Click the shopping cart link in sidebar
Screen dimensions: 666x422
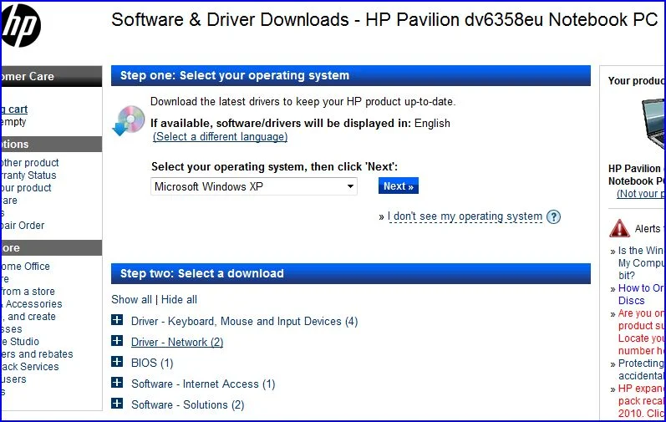[14, 109]
